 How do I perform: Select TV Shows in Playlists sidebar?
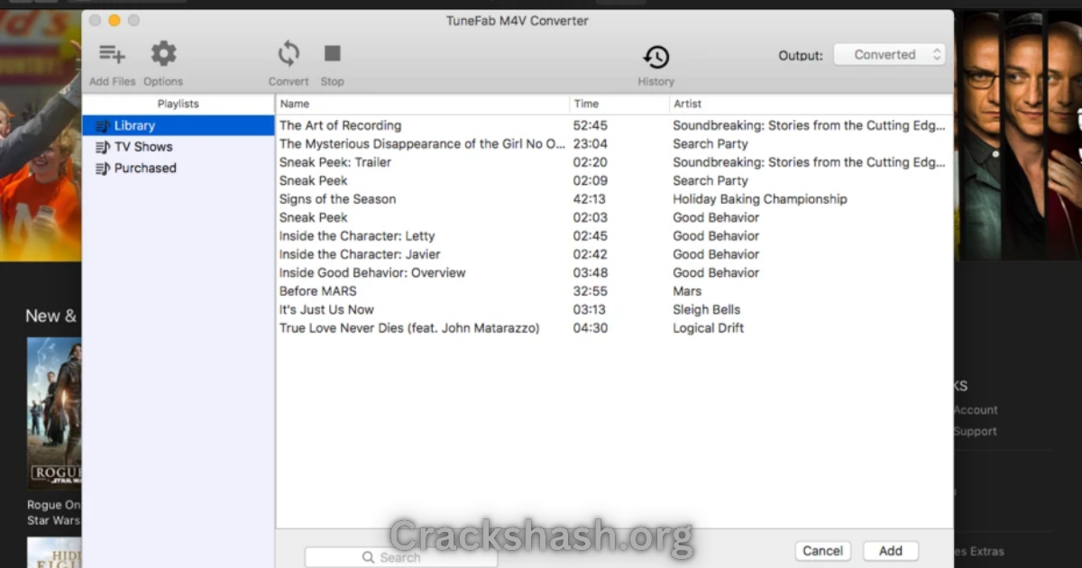coord(179,147)
